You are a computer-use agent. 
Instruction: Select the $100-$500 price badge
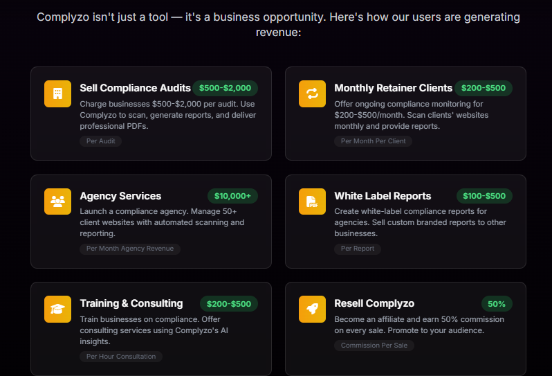(484, 196)
